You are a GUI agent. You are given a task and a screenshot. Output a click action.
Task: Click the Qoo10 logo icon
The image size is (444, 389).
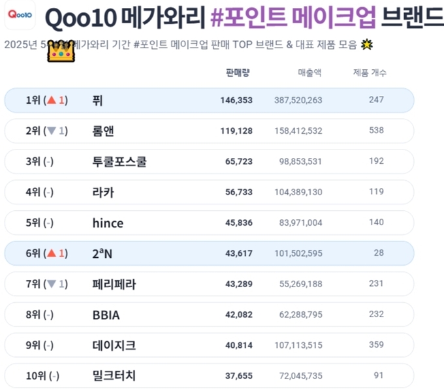tap(20, 14)
